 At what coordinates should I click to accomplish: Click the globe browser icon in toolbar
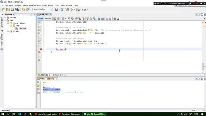(x=56, y=9)
